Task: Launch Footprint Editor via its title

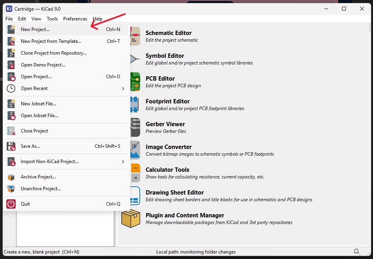Action: [x=168, y=101]
